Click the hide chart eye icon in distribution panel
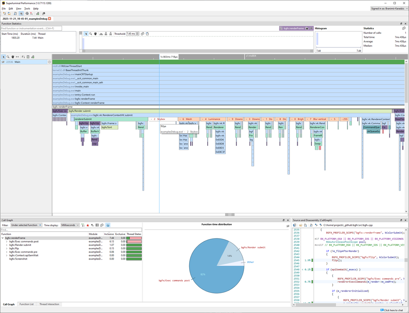Screen dimensions: 409x313 tap(288, 226)
